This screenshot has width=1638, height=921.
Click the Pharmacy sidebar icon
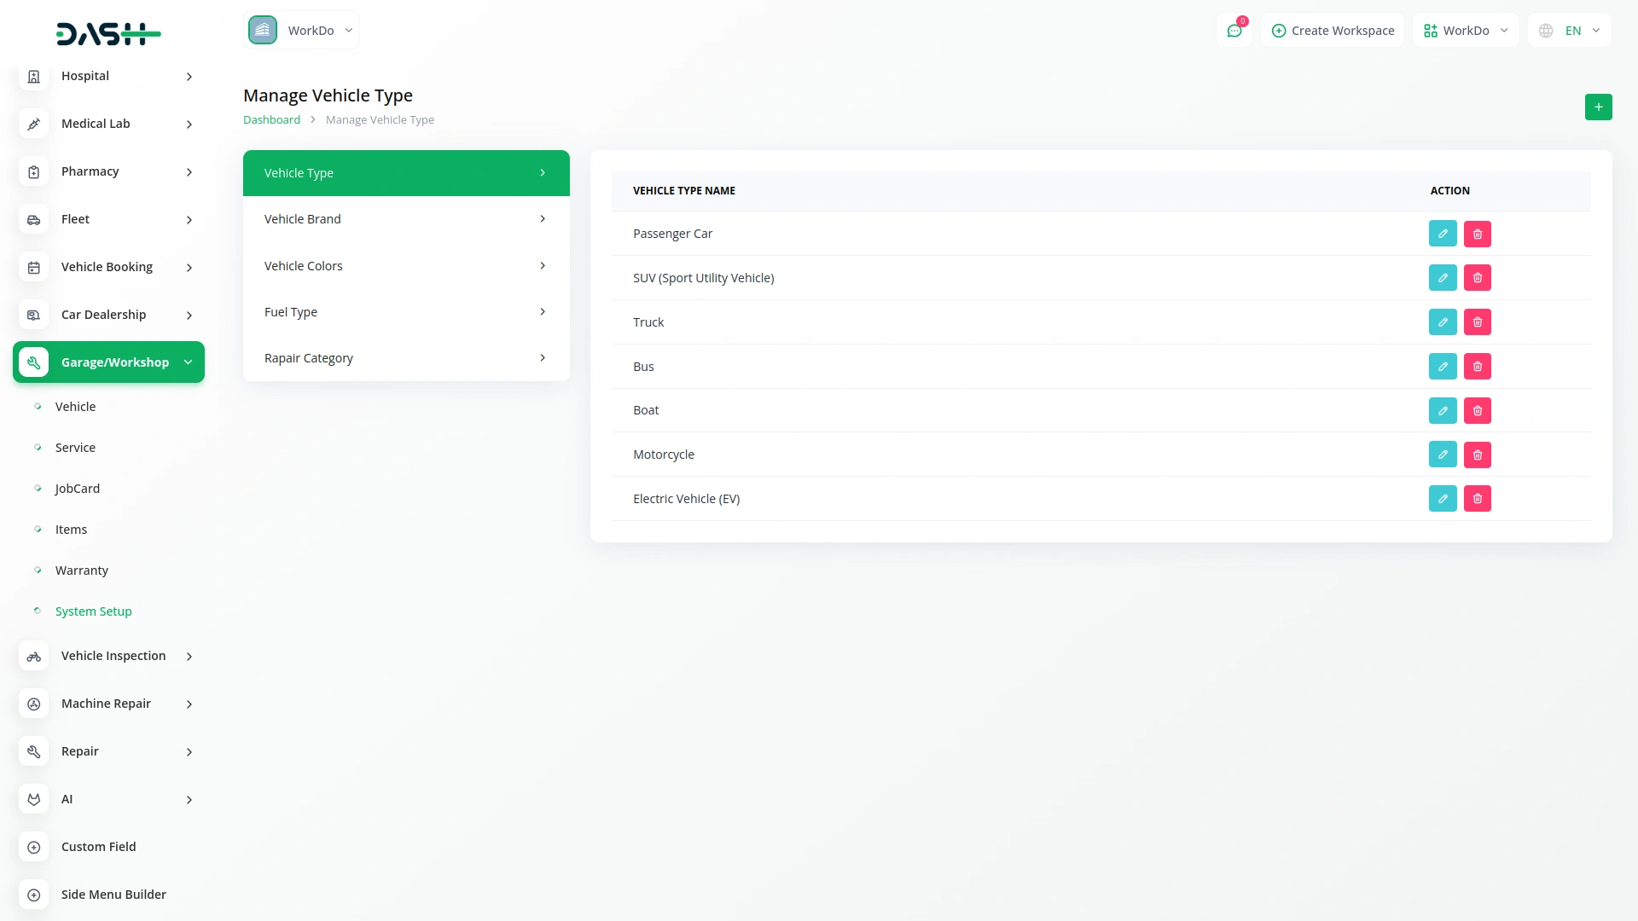coord(33,172)
